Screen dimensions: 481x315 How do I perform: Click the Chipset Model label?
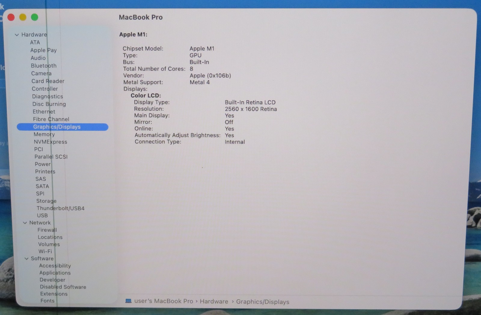click(143, 49)
